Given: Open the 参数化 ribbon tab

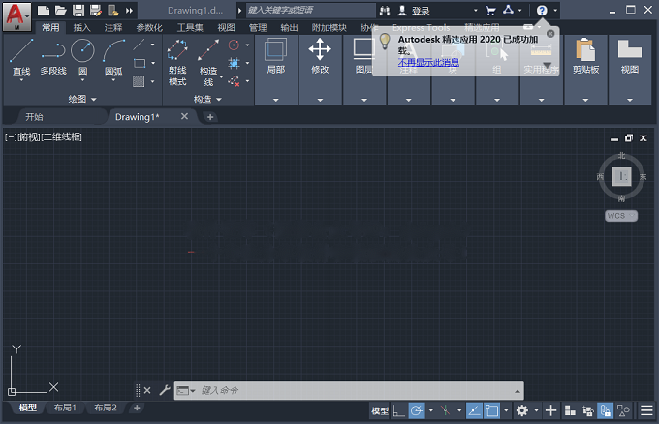Looking at the screenshot, I should (149, 28).
